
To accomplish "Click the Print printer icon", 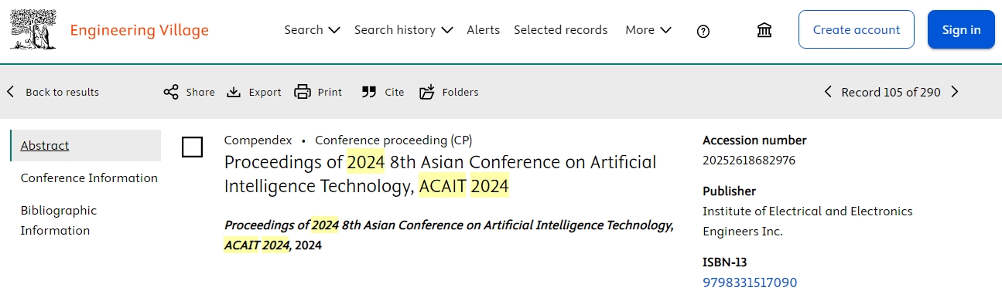I will [x=303, y=92].
